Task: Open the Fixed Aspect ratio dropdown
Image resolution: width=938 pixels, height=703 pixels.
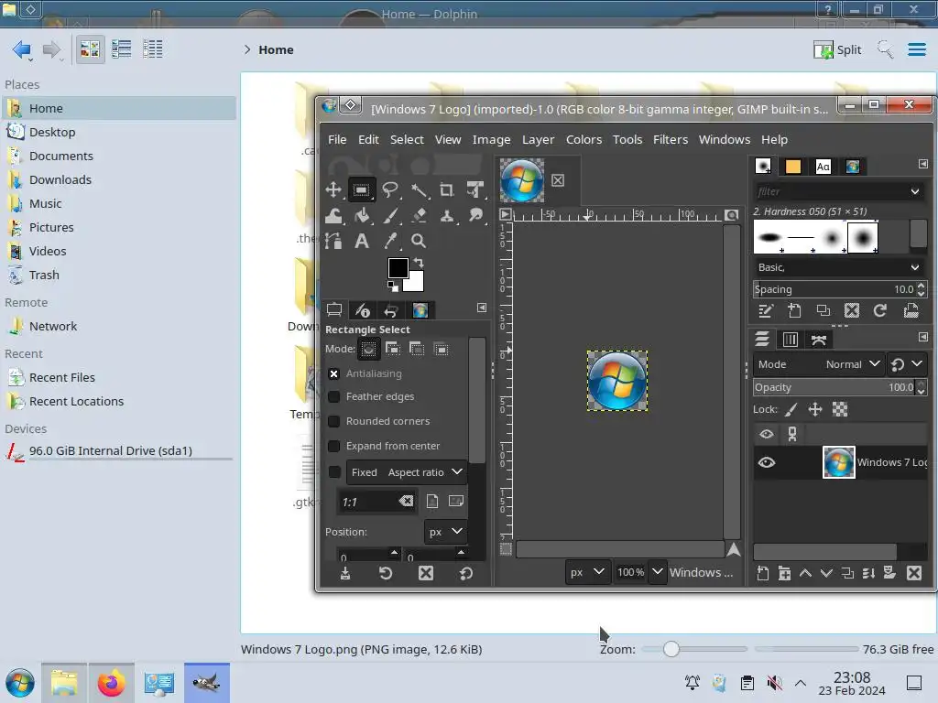Action: [x=406, y=472]
